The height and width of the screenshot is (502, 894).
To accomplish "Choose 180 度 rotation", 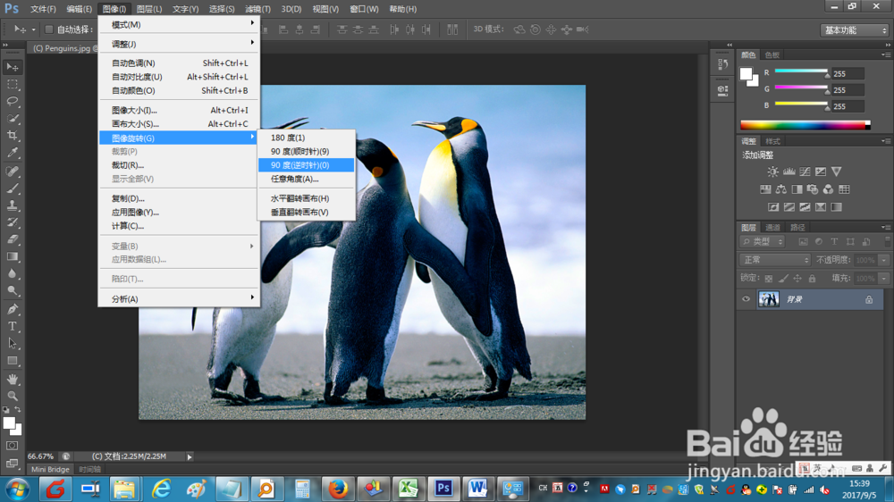I will pyautogui.click(x=306, y=138).
